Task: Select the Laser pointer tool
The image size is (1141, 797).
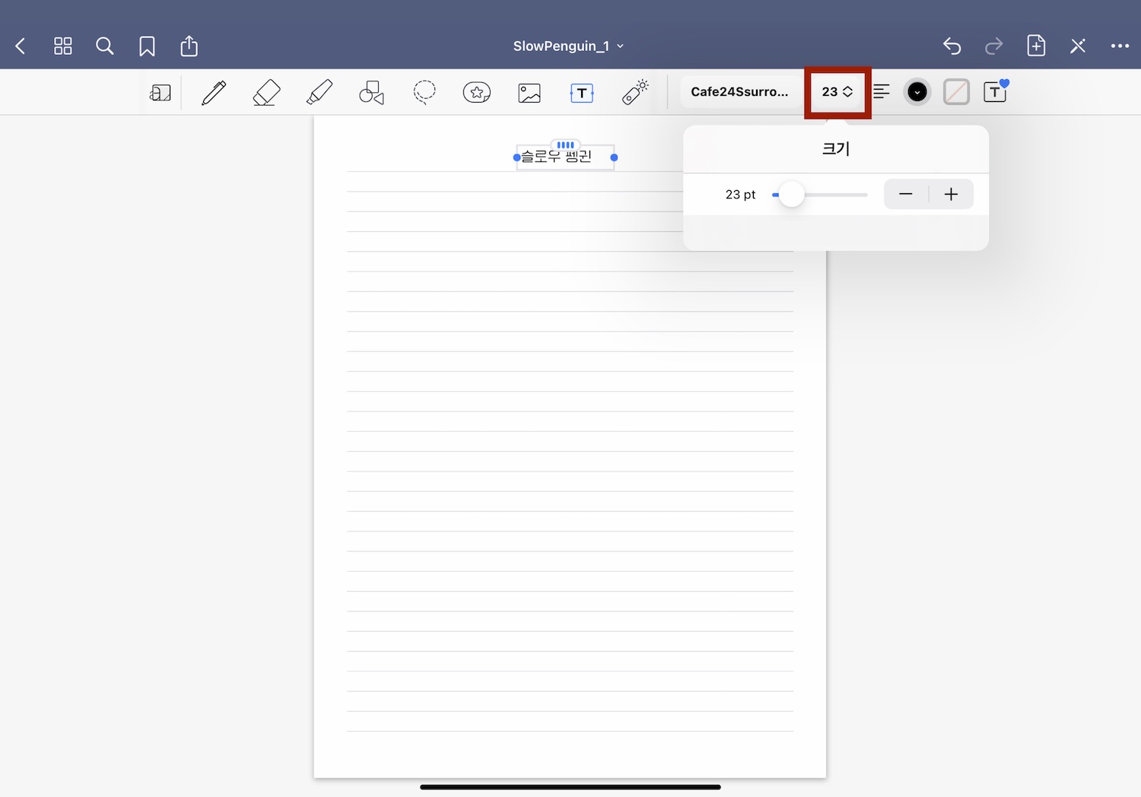Action: (x=634, y=92)
